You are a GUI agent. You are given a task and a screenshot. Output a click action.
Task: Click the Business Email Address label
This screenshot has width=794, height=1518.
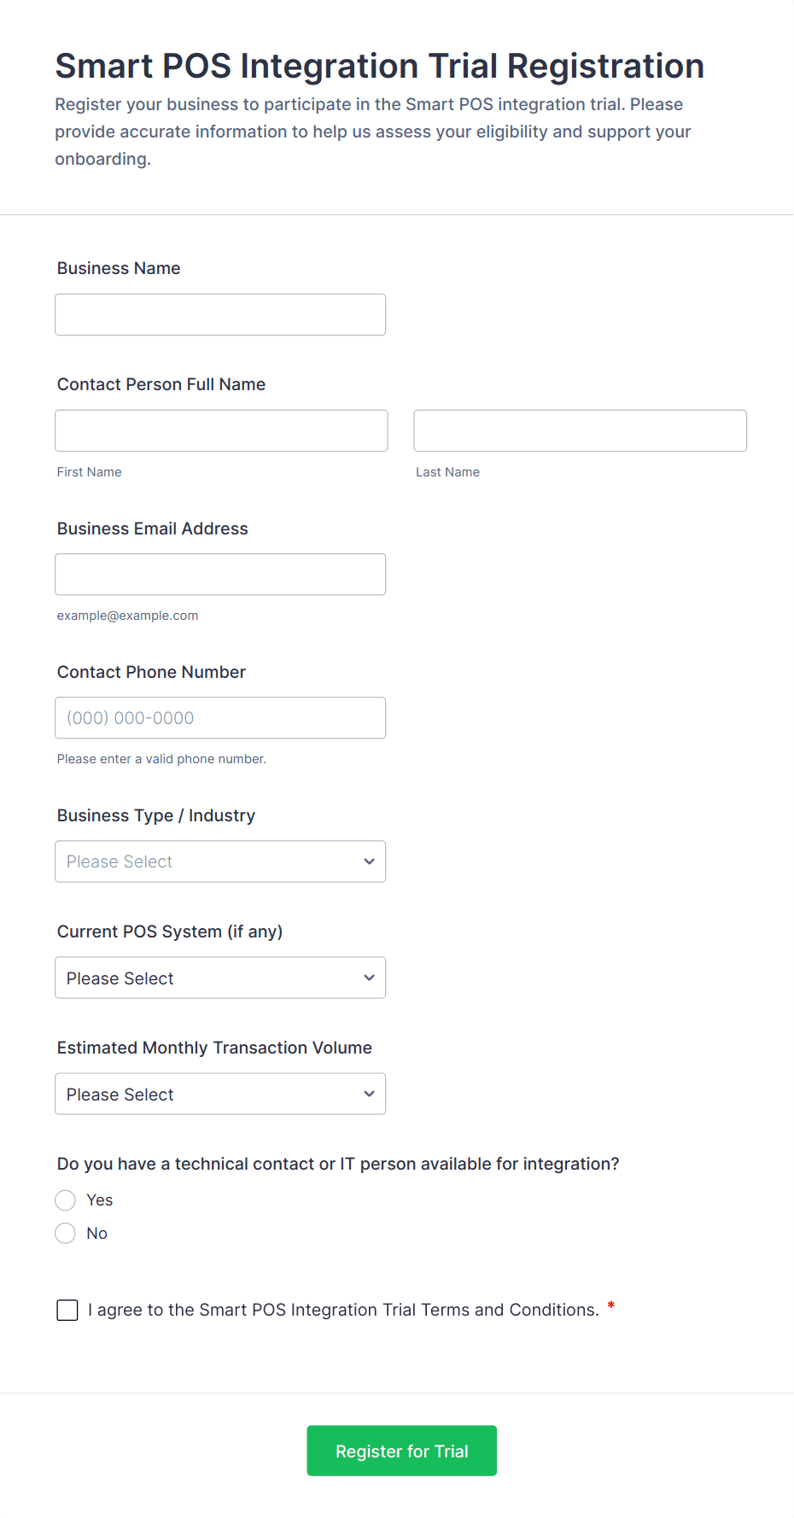click(153, 528)
